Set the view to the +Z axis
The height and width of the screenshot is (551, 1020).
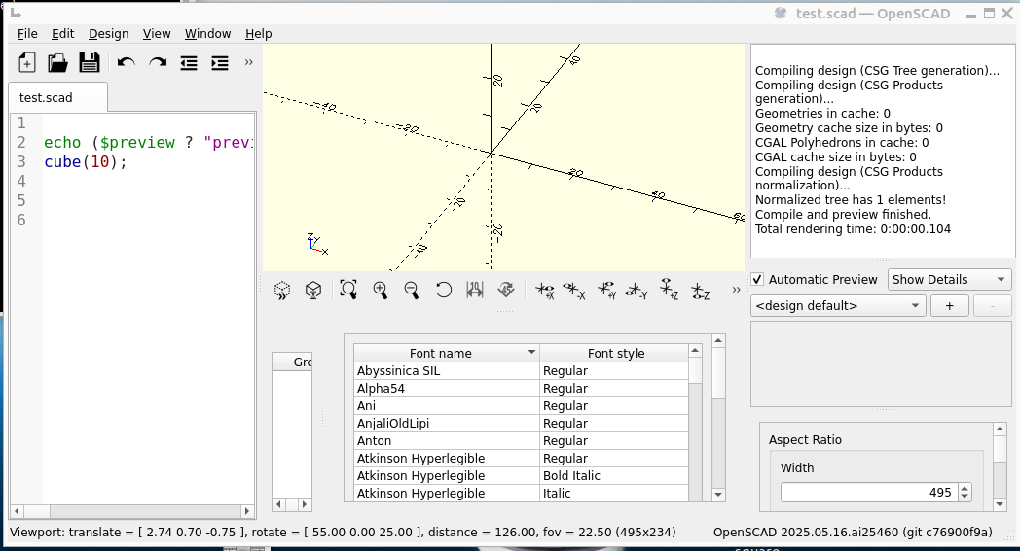(669, 290)
